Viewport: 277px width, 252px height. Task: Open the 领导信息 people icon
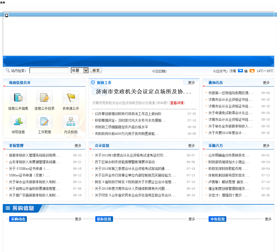(x=18, y=121)
